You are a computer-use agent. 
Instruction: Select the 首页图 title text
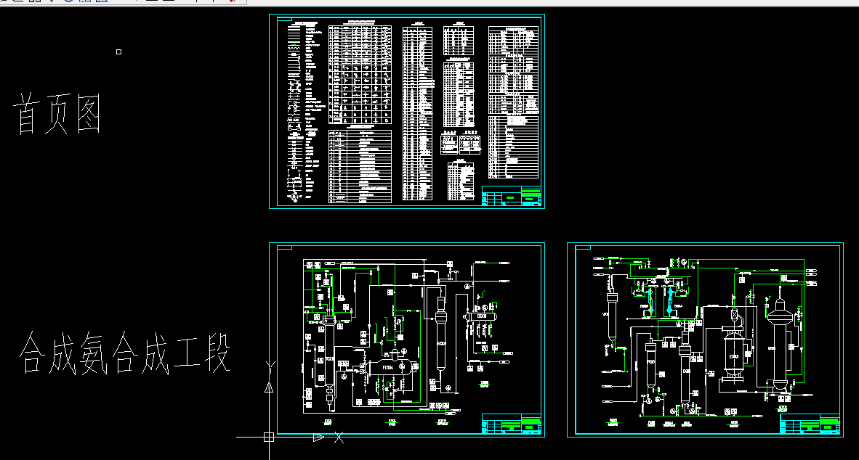coord(57,115)
